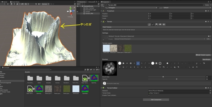This screenshot has height=107, width=212.
Task: Disable the Terrain Collider component checkbox
Action: click(106, 88)
